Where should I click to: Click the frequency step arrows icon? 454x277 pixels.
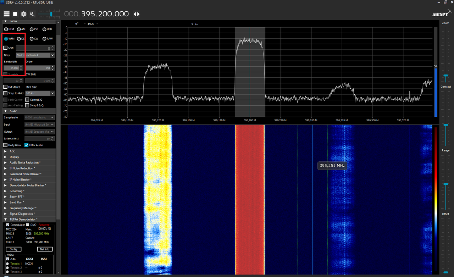tap(137, 14)
